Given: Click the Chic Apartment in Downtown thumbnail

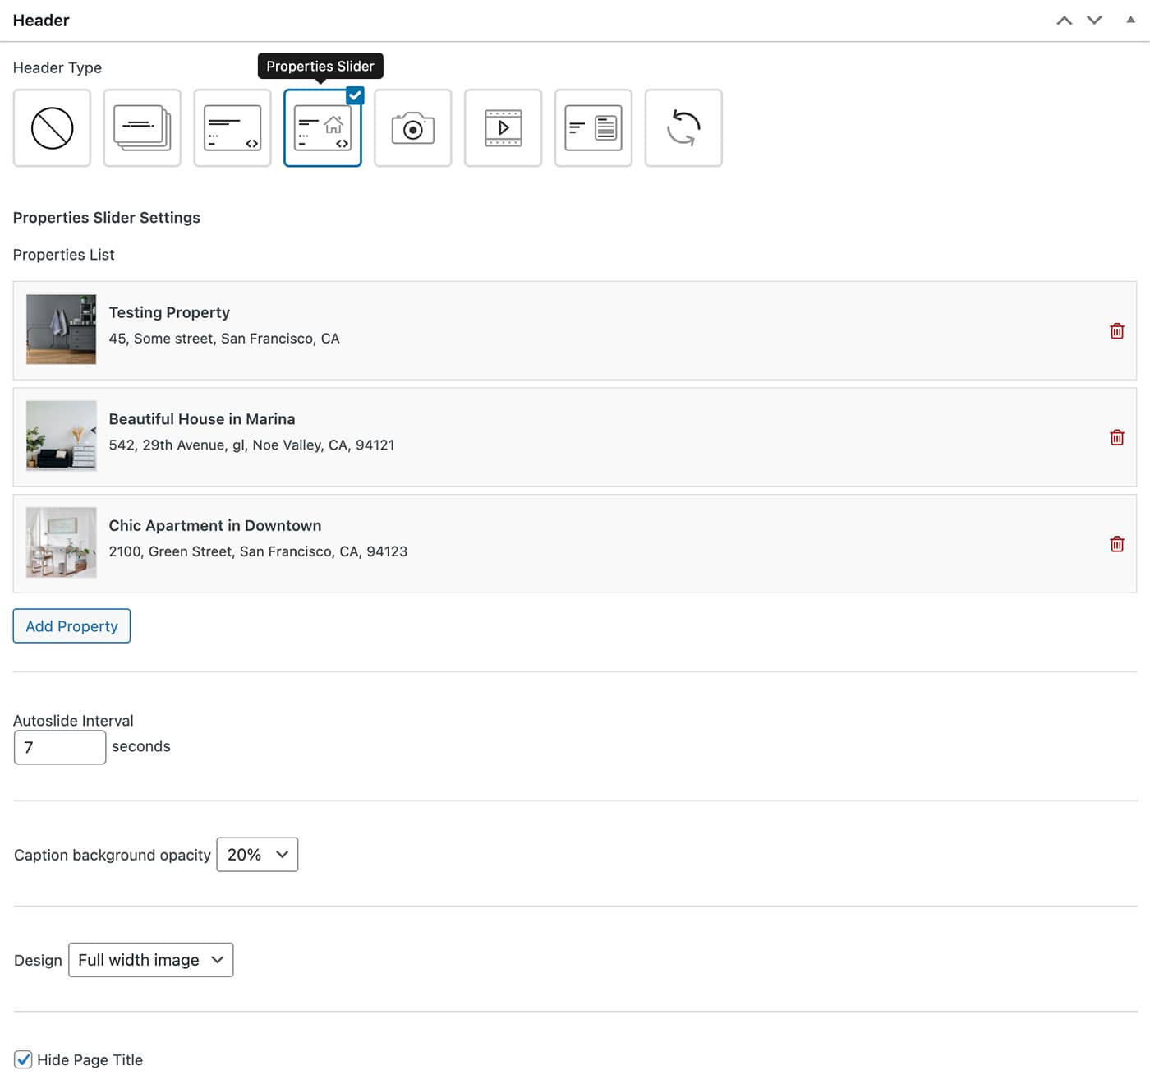Looking at the screenshot, I should click(62, 542).
